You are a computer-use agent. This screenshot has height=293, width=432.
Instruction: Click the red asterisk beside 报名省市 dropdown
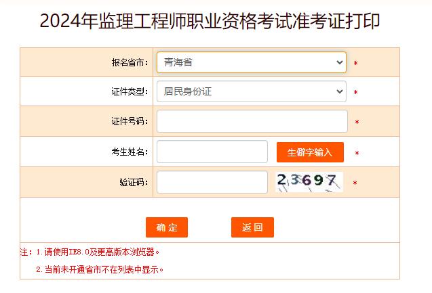pyautogui.click(x=355, y=63)
